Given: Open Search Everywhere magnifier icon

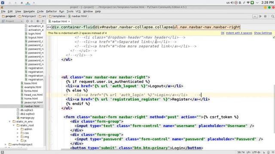Looking at the screenshot, I should point(273,16).
